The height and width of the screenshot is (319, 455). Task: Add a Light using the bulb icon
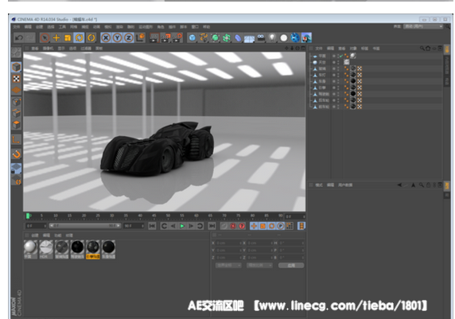click(272, 38)
